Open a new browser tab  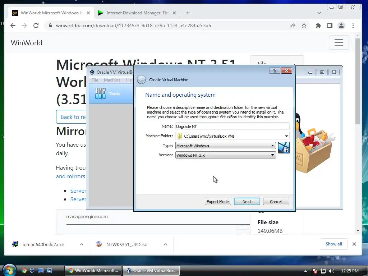tap(188, 13)
